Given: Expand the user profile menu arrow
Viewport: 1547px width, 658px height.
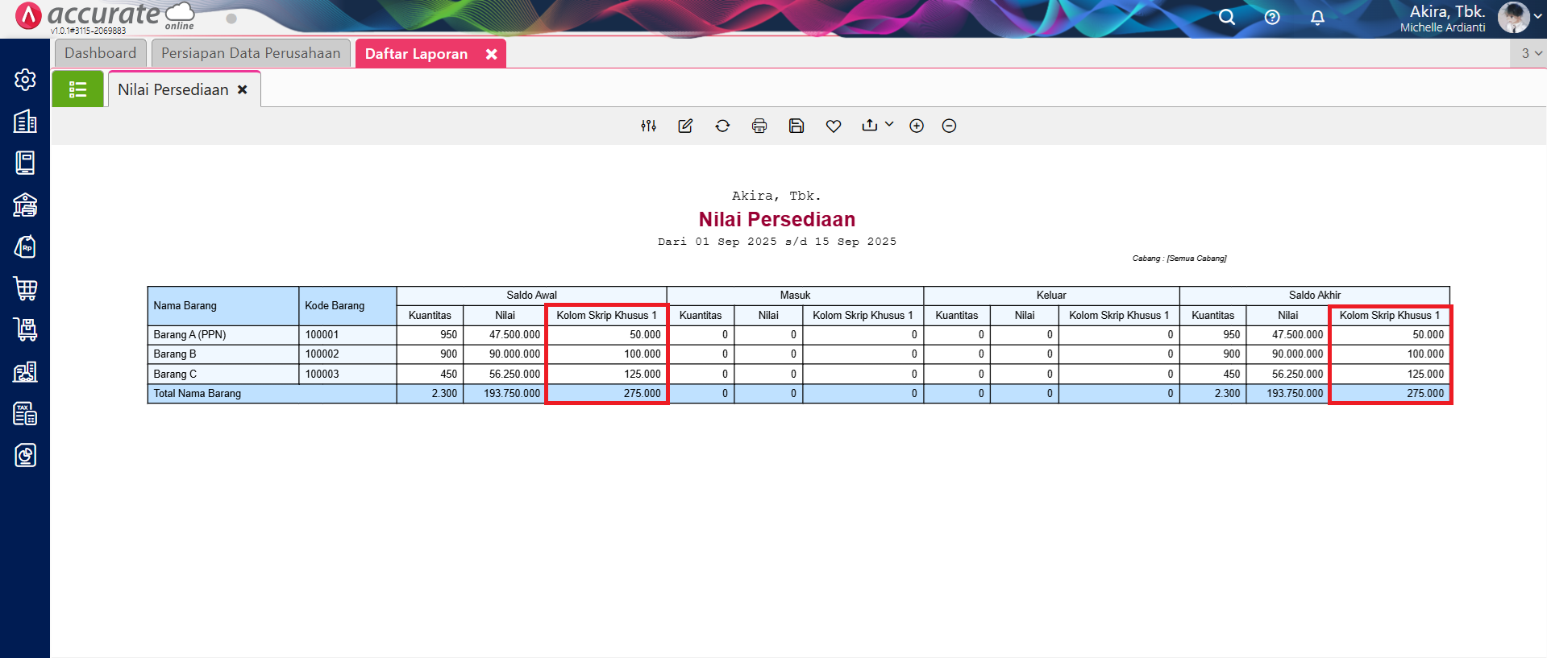Looking at the screenshot, I should pyautogui.click(x=1538, y=16).
